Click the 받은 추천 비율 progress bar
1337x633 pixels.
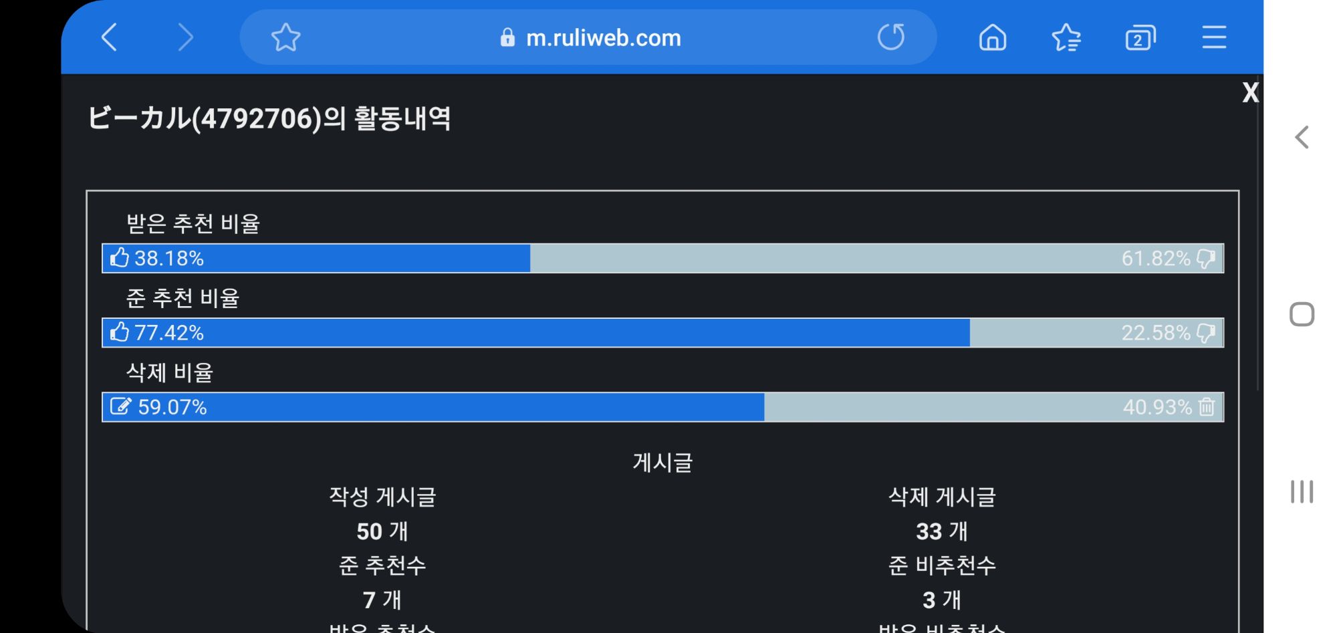(662, 258)
